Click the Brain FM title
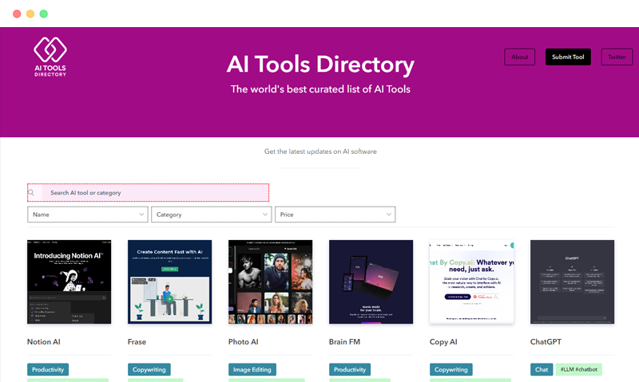Image resolution: width=639 pixels, height=382 pixels. click(344, 341)
